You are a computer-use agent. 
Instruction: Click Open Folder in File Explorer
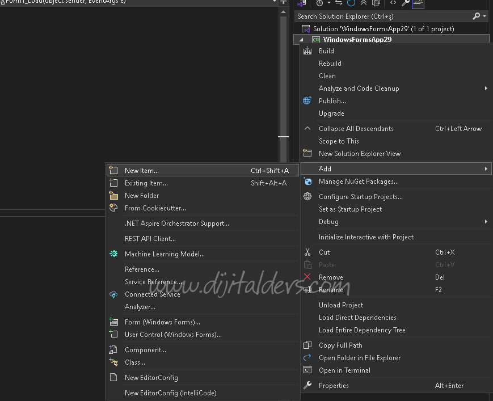(x=359, y=358)
